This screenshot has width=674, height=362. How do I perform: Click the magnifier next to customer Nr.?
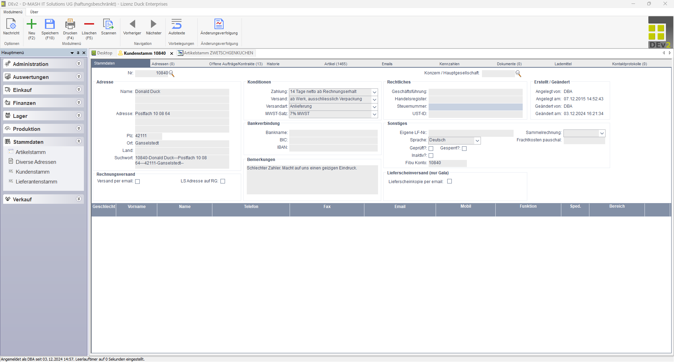(x=172, y=73)
